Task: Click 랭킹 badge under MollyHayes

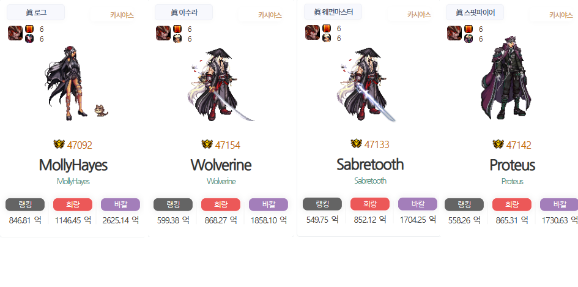Action: (x=25, y=204)
